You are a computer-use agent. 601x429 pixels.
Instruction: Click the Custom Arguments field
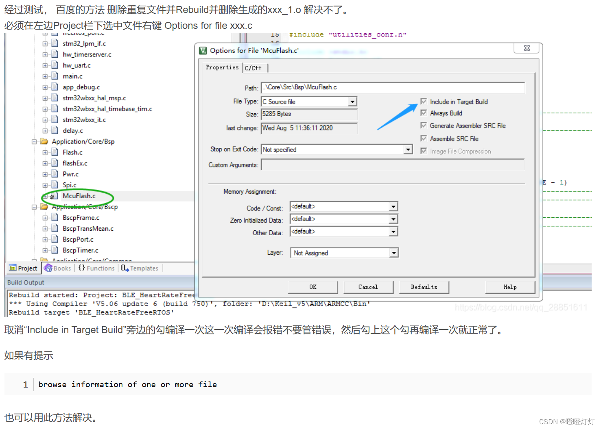point(393,165)
